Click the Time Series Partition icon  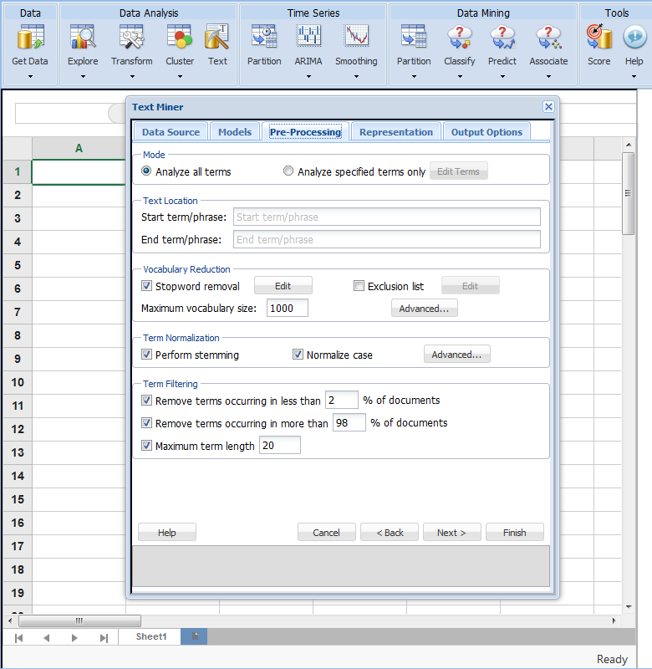264,37
